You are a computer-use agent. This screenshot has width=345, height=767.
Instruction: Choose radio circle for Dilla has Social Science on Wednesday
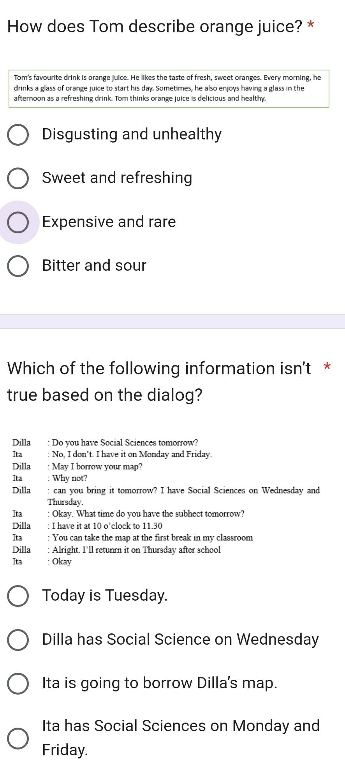tap(18, 640)
